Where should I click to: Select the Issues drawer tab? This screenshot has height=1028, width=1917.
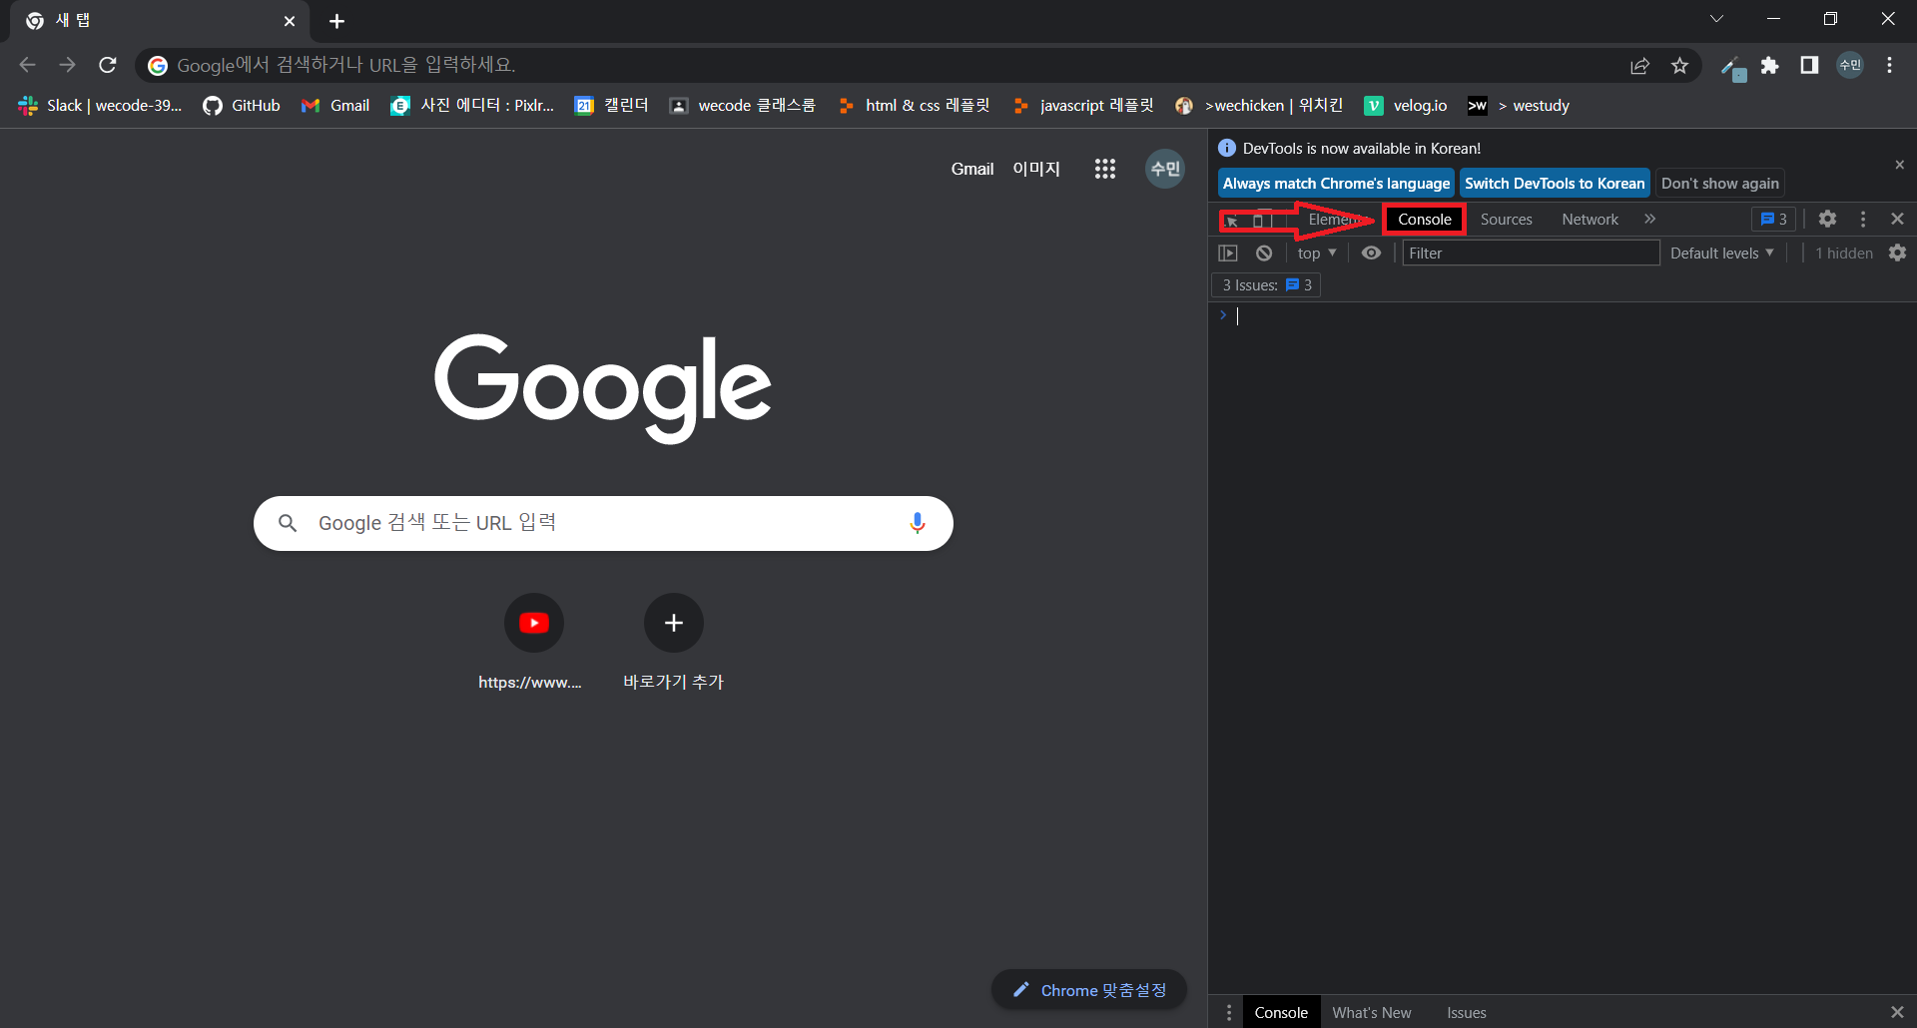[1466, 1012]
